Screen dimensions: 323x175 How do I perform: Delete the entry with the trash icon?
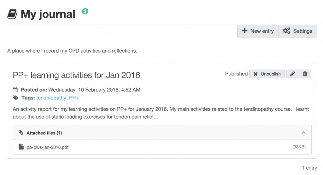(305, 74)
